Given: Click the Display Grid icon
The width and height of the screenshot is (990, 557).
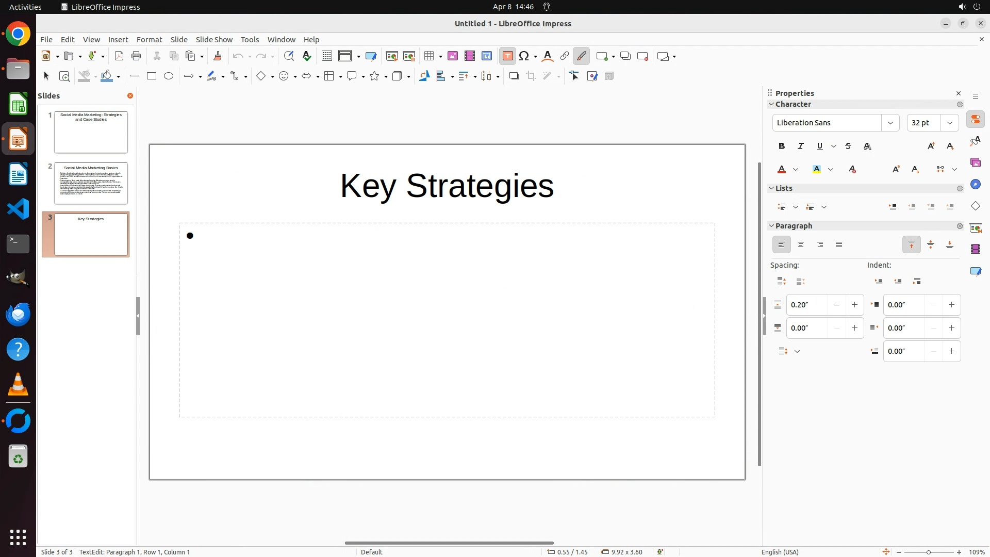Looking at the screenshot, I should point(326,56).
